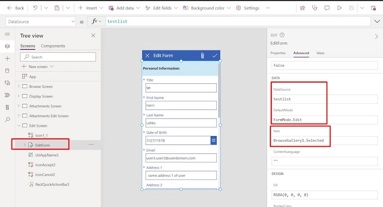Switch to the Screens tab
Image resolution: width=383 pixels, height=207 pixels.
point(27,46)
